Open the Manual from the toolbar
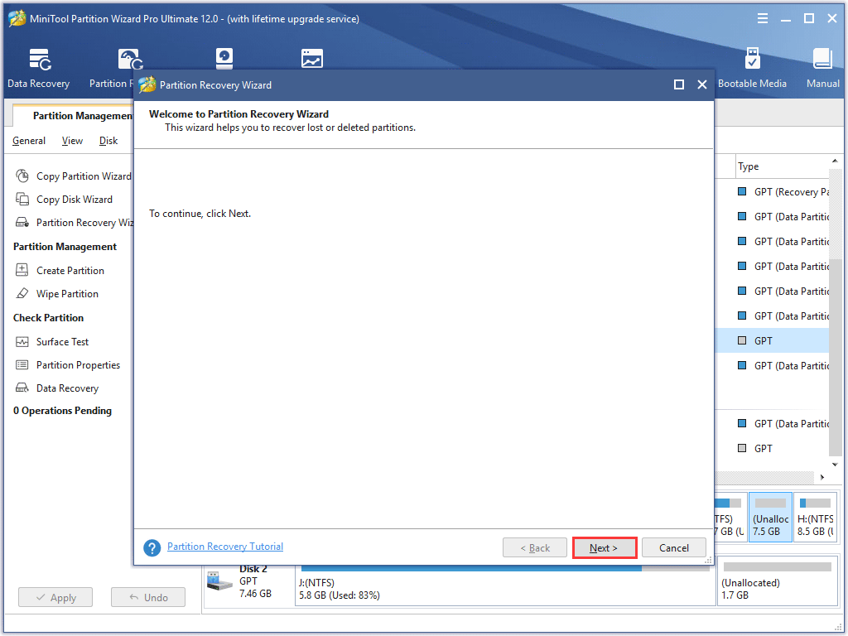This screenshot has height=636, width=848. pyautogui.click(x=822, y=68)
